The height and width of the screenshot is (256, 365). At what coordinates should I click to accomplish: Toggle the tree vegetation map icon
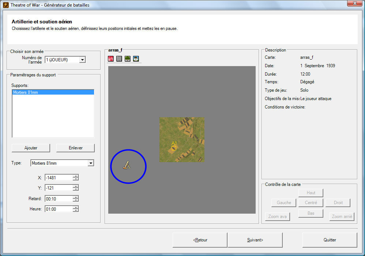tap(128, 59)
